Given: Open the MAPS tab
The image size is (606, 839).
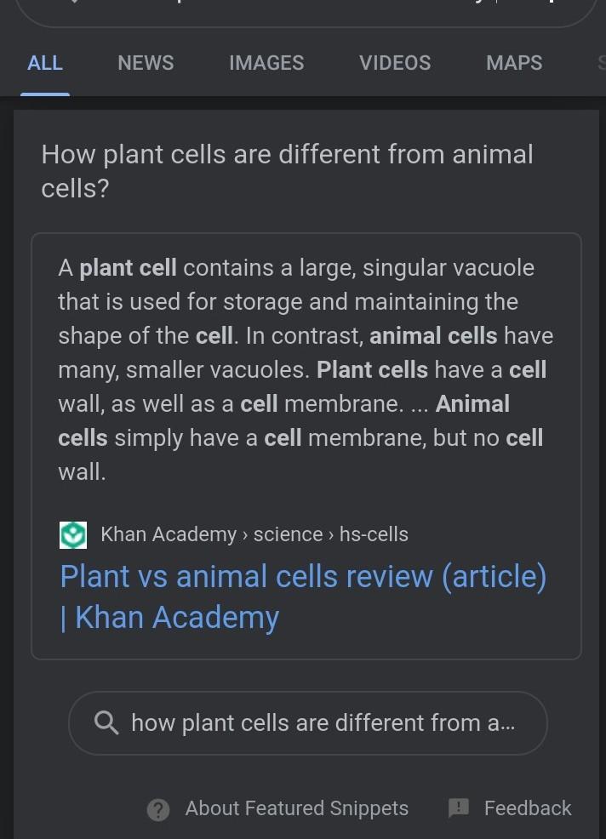Looking at the screenshot, I should pos(514,63).
